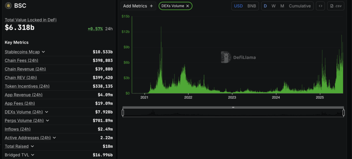
Task: Grab the right range slider handle
Action: click(343, 113)
